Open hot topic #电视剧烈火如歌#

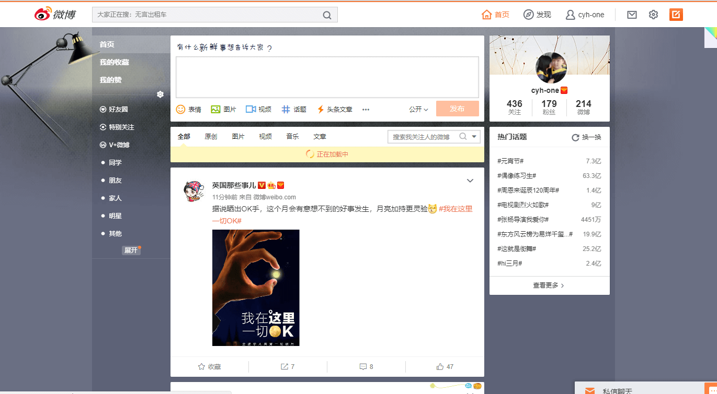523,205
